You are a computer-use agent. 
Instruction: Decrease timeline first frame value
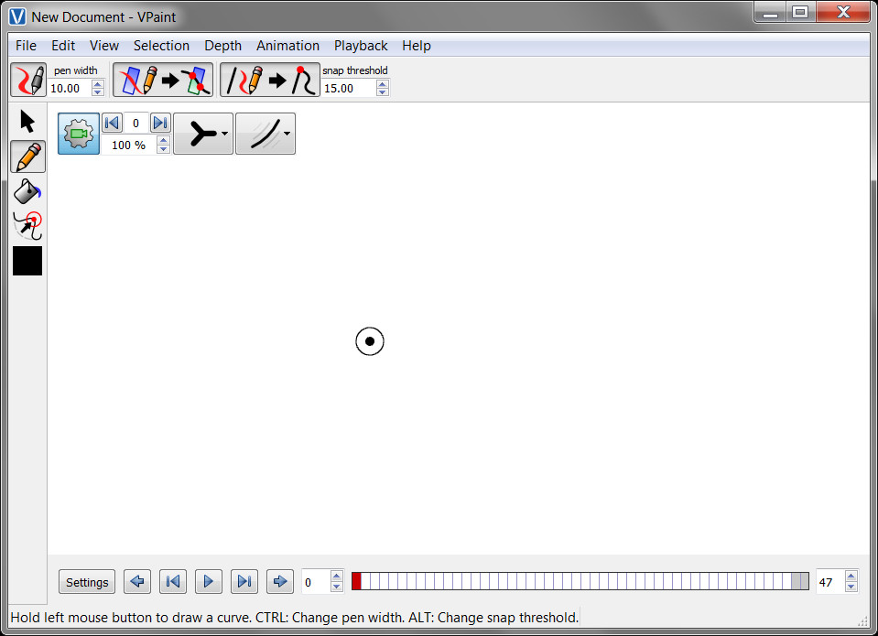(x=337, y=587)
